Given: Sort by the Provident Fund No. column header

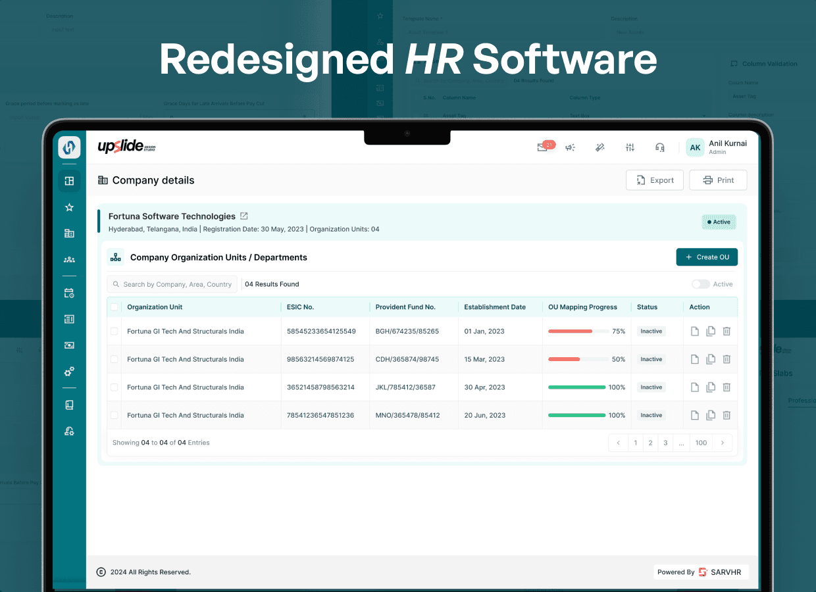Looking at the screenshot, I should coord(405,307).
